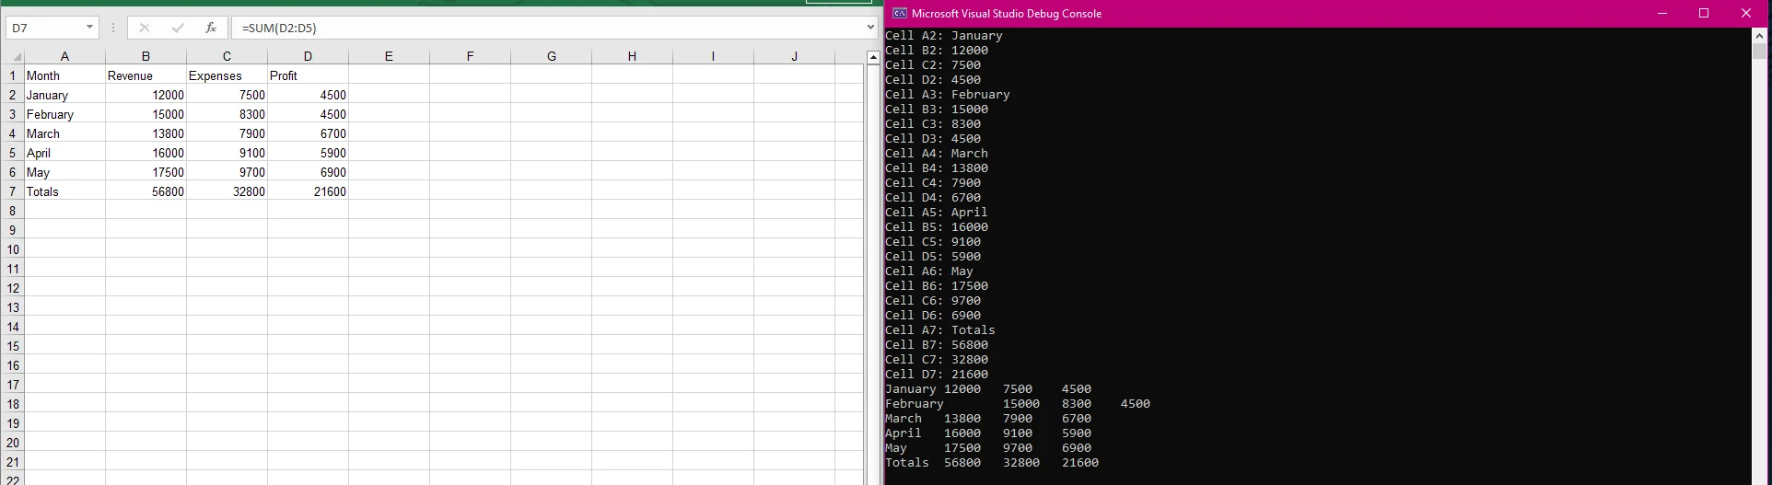The image size is (1772, 485).
Task: Click the Insert Function fx icon
Action: 211,28
